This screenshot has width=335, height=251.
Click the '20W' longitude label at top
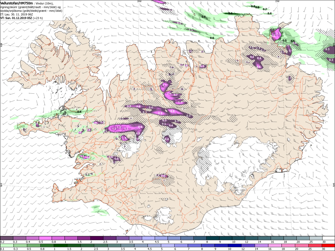(x=139, y=1)
